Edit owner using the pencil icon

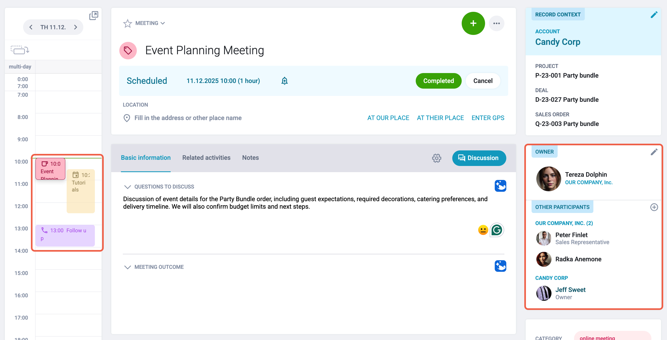[x=654, y=152]
